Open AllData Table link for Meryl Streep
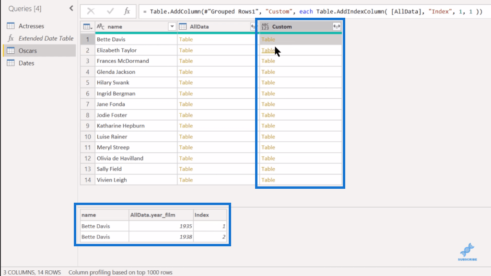This screenshot has height=276, width=491. click(x=186, y=148)
